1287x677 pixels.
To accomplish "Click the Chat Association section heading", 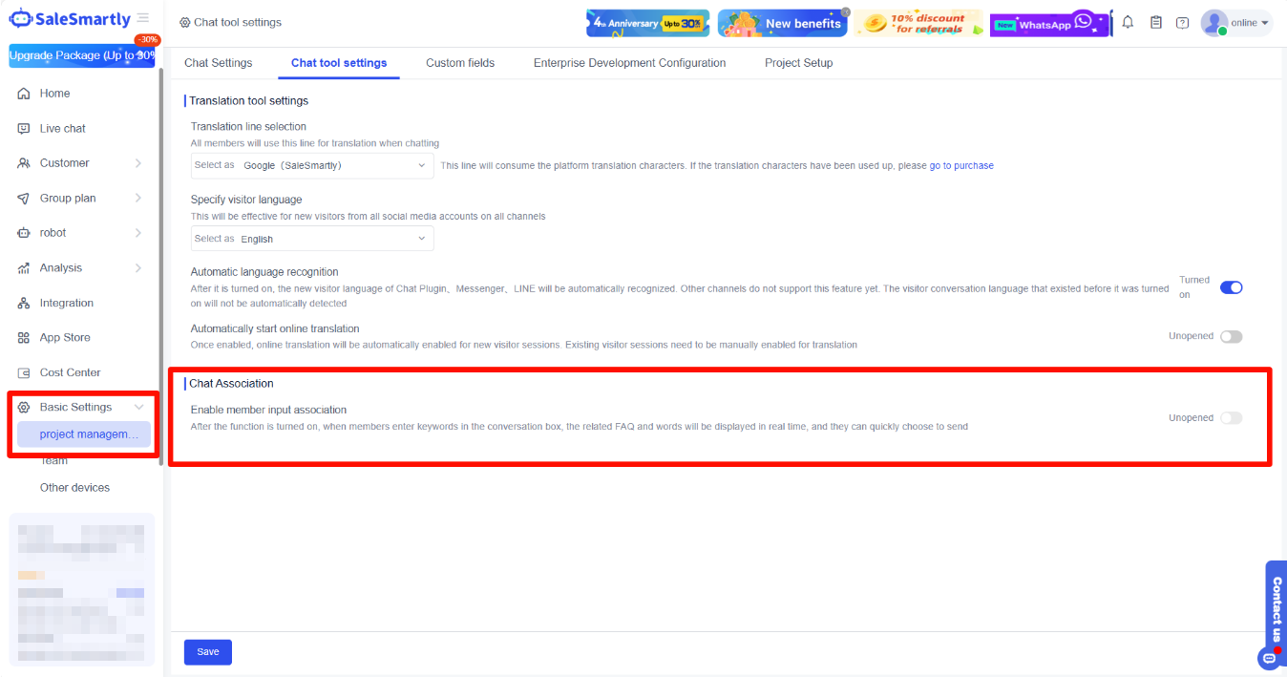I will pos(231,383).
